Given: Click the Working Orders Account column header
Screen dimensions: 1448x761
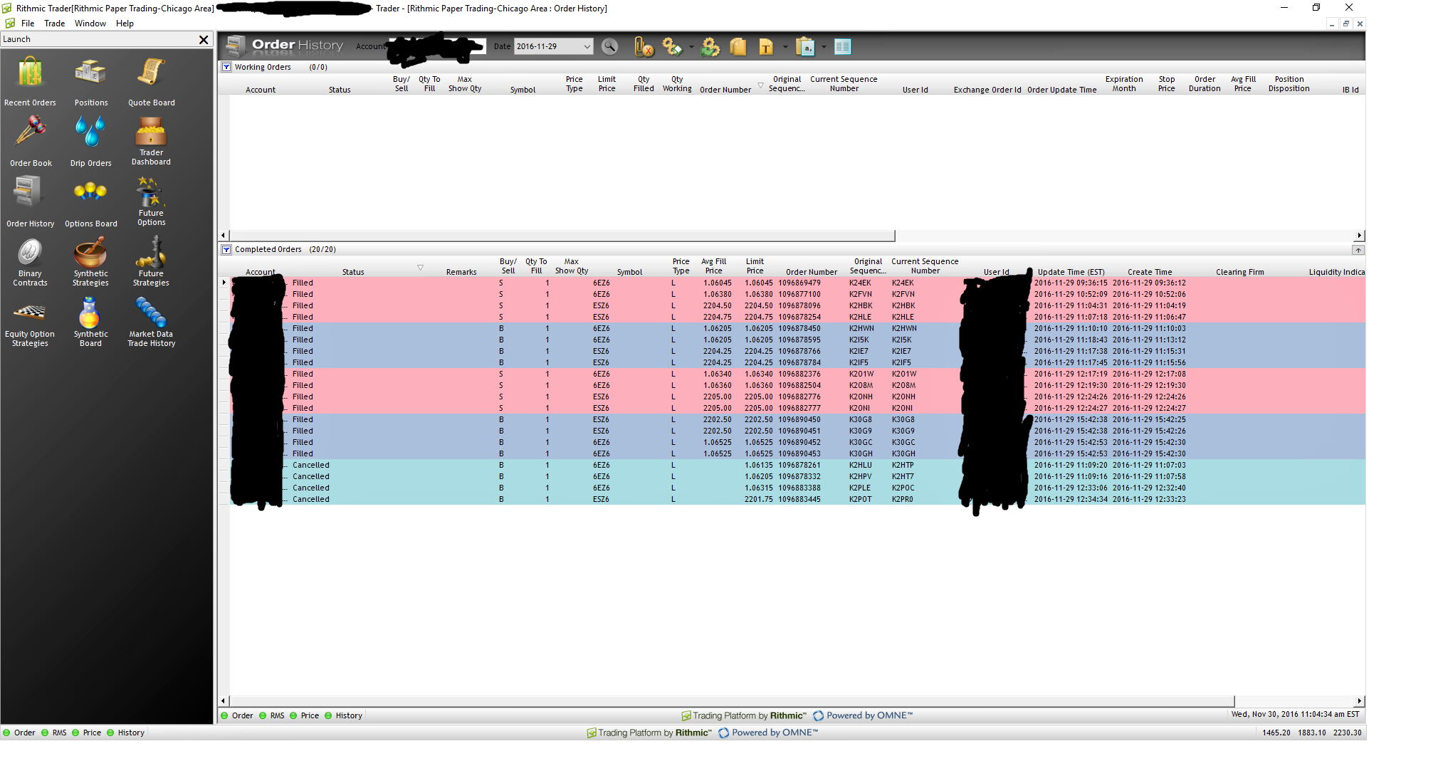Looking at the screenshot, I should pos(261,90).
